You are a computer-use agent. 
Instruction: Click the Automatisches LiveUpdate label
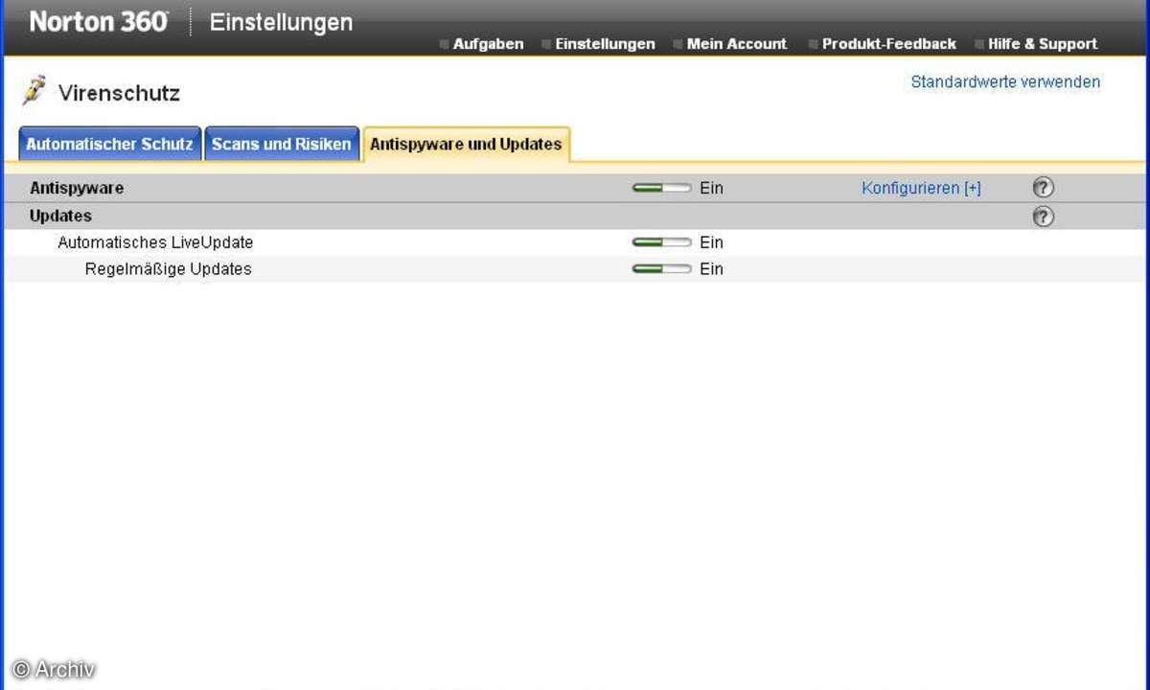pos(155,242)
